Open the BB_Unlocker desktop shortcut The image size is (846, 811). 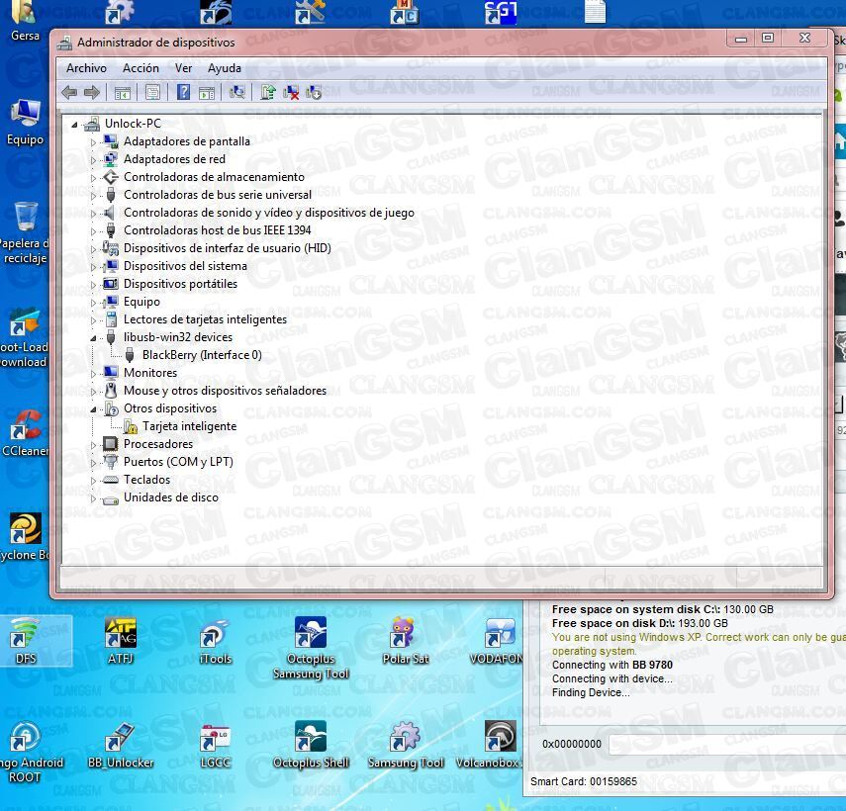(x=121, y=745)
